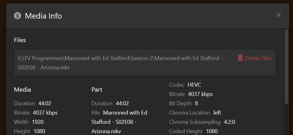
Task: Click the Files section heading
Action: pyautogui.click(x=20, y=40)
